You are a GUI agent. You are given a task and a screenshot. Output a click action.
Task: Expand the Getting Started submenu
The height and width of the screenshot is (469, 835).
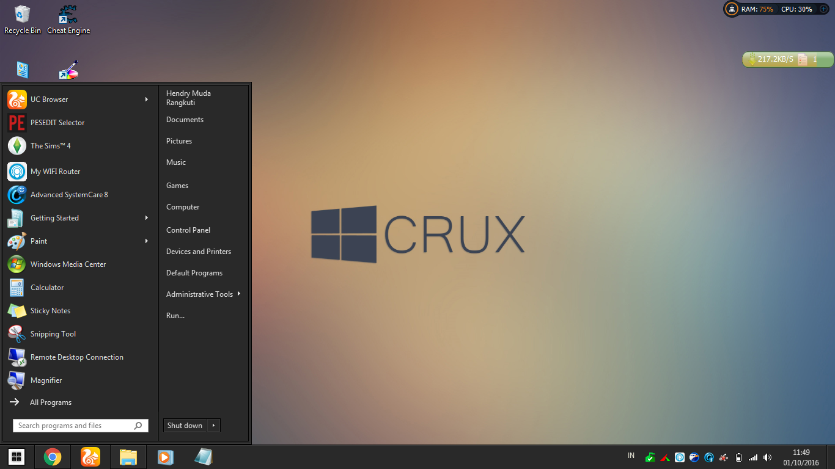coord(146,217)
